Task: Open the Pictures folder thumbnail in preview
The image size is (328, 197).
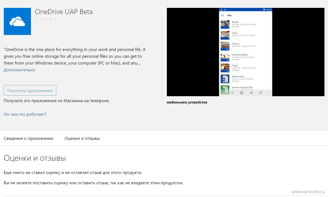Action: click(x=225, y=46)
